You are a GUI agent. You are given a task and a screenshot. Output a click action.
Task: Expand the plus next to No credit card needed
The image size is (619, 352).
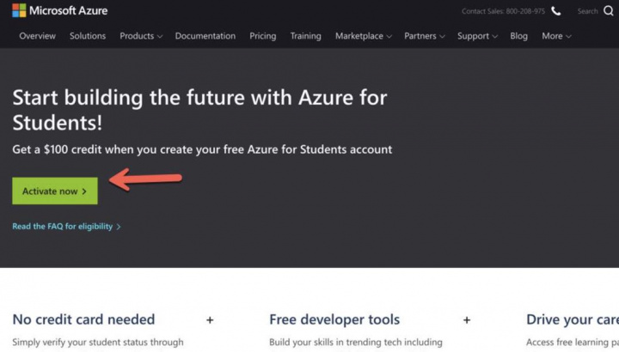[x=210, y=320]
